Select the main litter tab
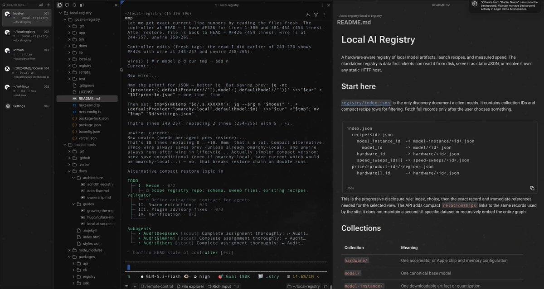 (27, 52)
